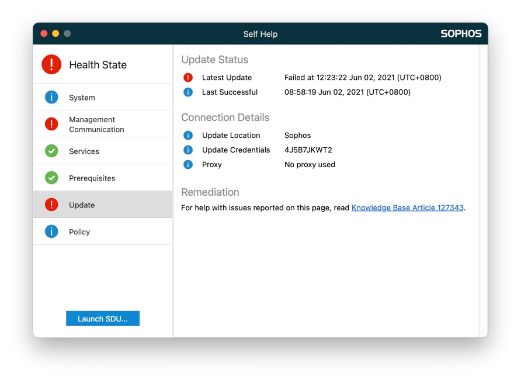Viewport: 521px width, 381px height.
Task: Click the Update Location value showing Sophos
Action: coord(297,135)
